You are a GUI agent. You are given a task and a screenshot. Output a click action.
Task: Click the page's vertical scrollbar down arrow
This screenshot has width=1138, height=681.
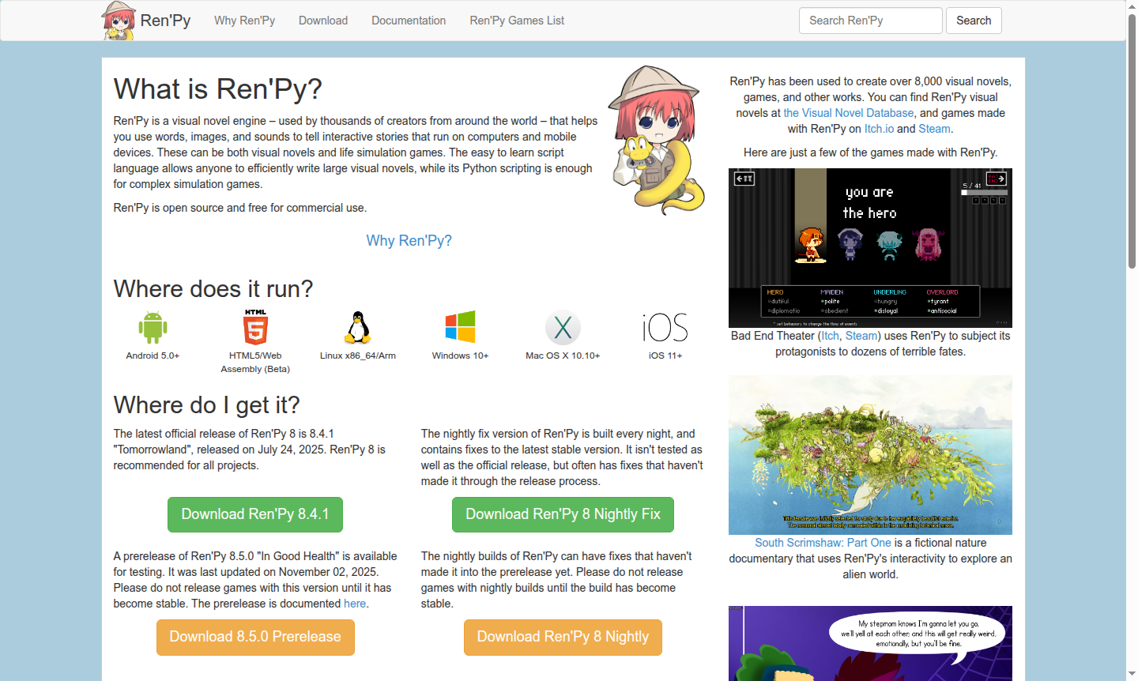click(x=1132, y=674)
